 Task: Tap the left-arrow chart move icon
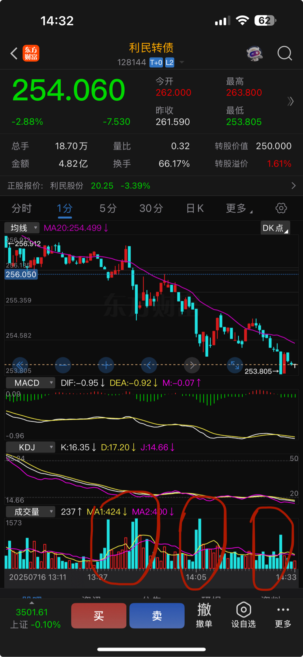pyautogui.click(x=149, y=365)
